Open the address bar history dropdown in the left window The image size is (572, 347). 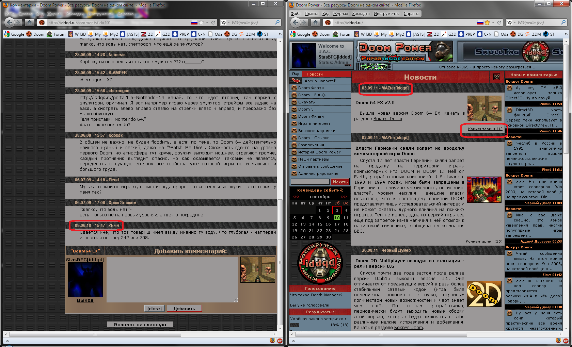click(x=207, y=22)
